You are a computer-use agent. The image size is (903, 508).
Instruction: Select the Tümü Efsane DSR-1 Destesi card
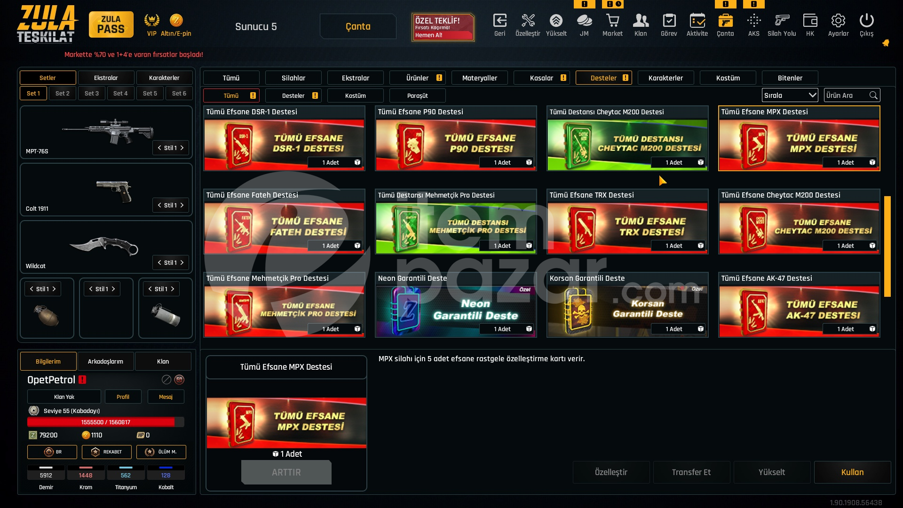click(x=284, y=138)
